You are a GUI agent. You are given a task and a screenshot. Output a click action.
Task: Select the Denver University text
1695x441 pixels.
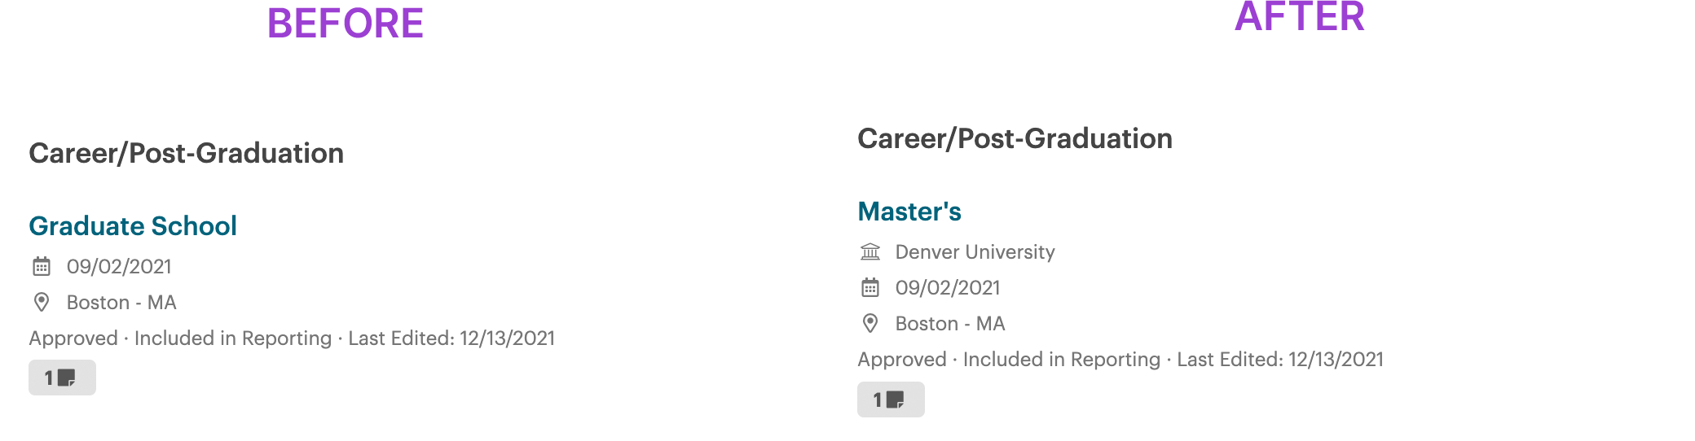pos(975,251)
